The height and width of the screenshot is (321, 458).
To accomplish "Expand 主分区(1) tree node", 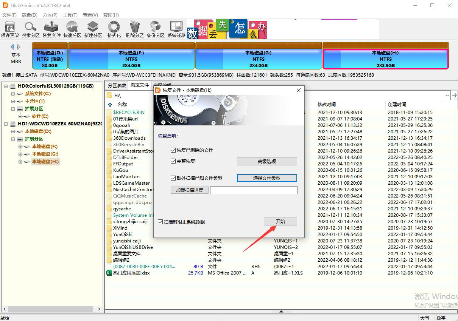I will click(x=13, y=101).
